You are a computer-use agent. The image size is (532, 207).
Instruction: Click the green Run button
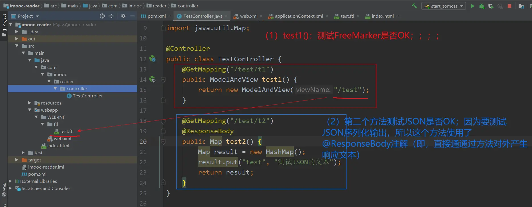(472, 6)
